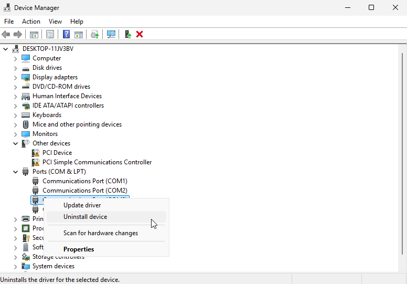Expand the Human Interface Devices category
The image size is (407, 284).
click(15, 97)
